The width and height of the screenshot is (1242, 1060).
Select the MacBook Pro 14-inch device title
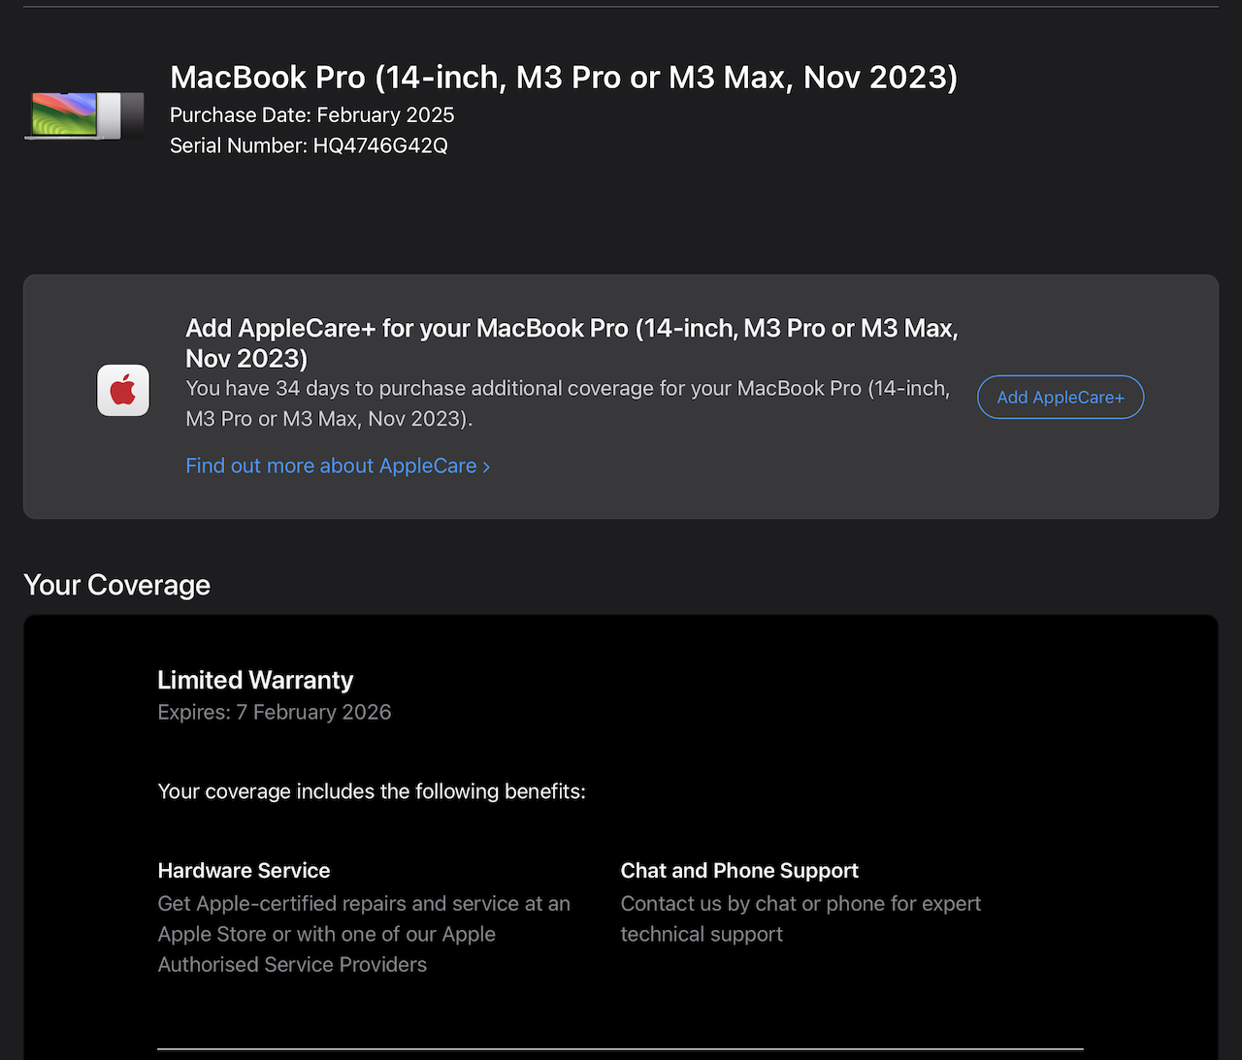pyautogui.click(x=564, y=77)
